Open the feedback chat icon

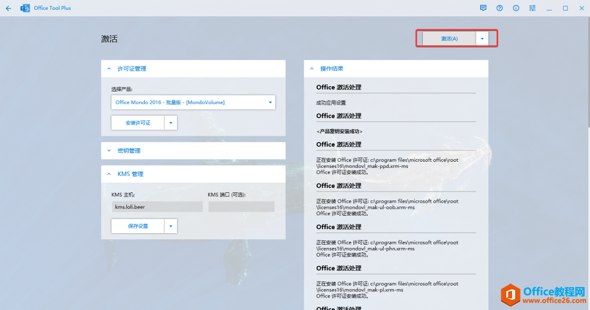point(483,8)
